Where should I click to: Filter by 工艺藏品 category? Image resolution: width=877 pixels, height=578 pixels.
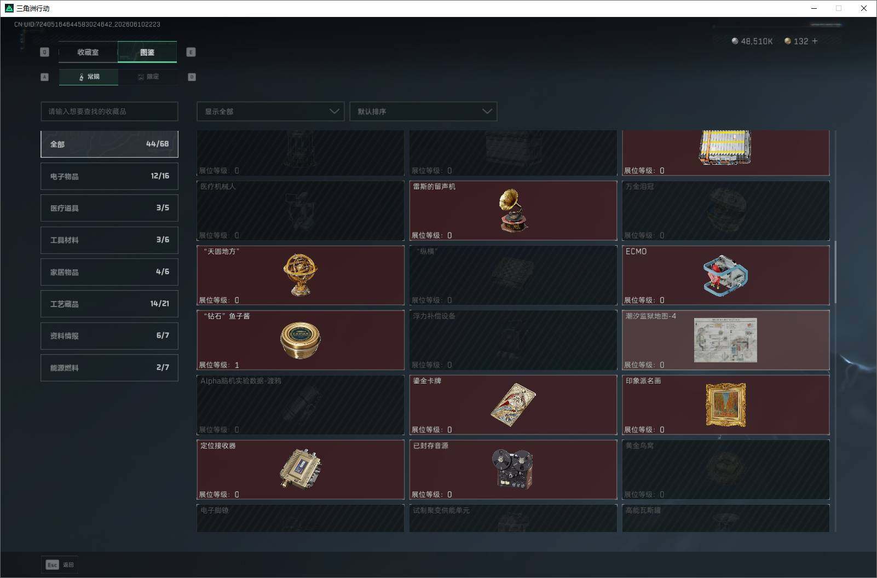point(109,304)
